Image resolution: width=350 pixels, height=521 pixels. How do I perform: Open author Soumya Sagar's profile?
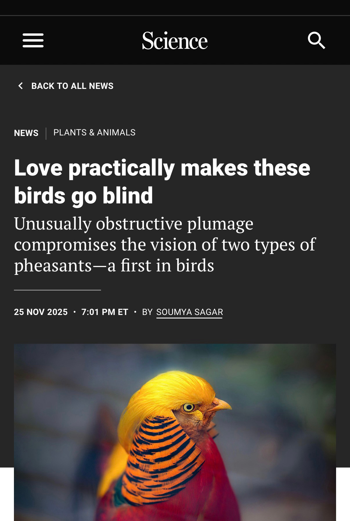pos(190,312)
